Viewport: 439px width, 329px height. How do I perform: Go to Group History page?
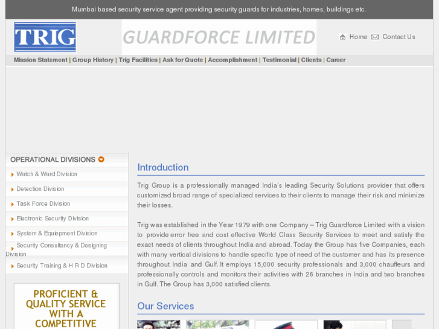click(x=93, y=60)
